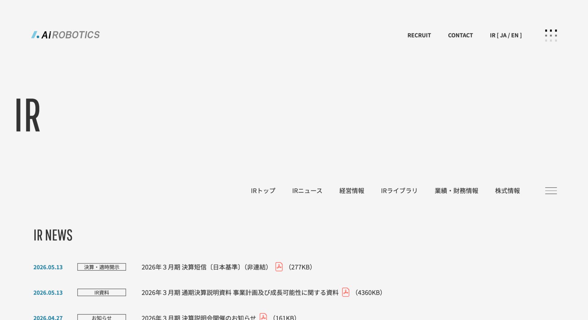Switch IR language to JA
This screenshot has height=320, width=588.
tap(503, 35)
